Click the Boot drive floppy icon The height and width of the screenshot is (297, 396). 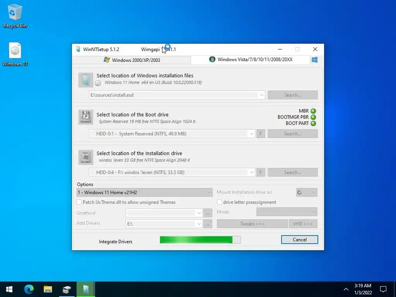click(85, 117)
